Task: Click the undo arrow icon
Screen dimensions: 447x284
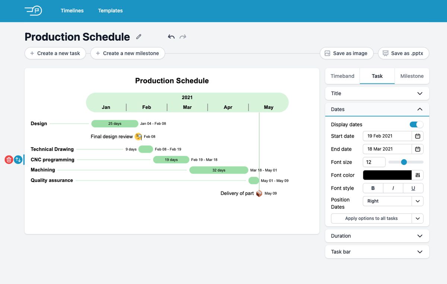Action: [171, 36]
